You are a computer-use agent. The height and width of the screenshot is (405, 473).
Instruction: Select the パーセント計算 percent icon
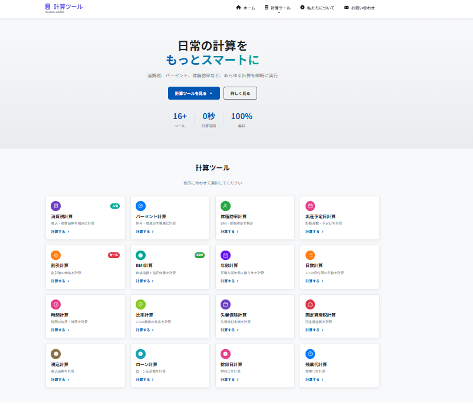tap(139, 206)
